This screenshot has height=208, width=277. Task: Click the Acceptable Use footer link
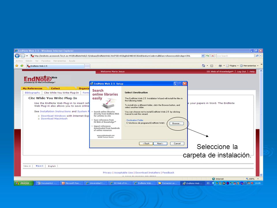click(x=123, y=173)
